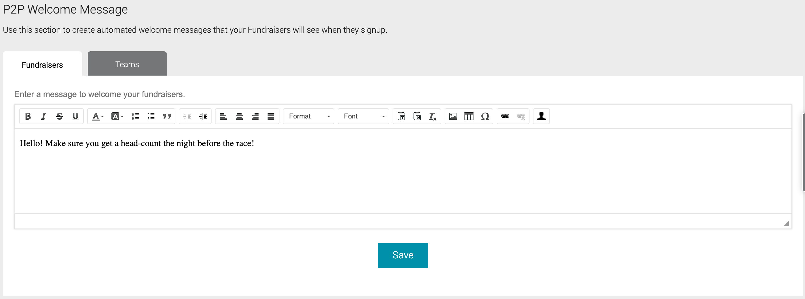
Task: Select the Fundraisers tab
Action: pyautogui.click(x=42, y=65)
